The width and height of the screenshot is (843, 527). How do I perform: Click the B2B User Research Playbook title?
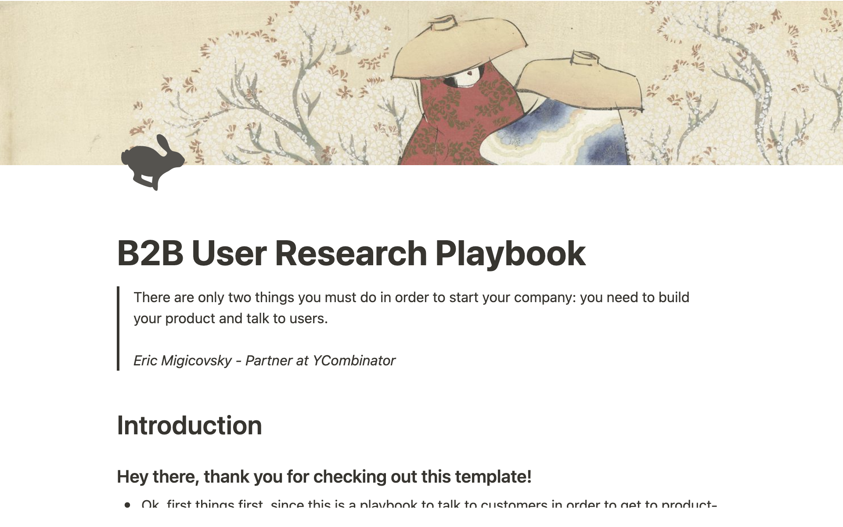[x=350, y=253]
